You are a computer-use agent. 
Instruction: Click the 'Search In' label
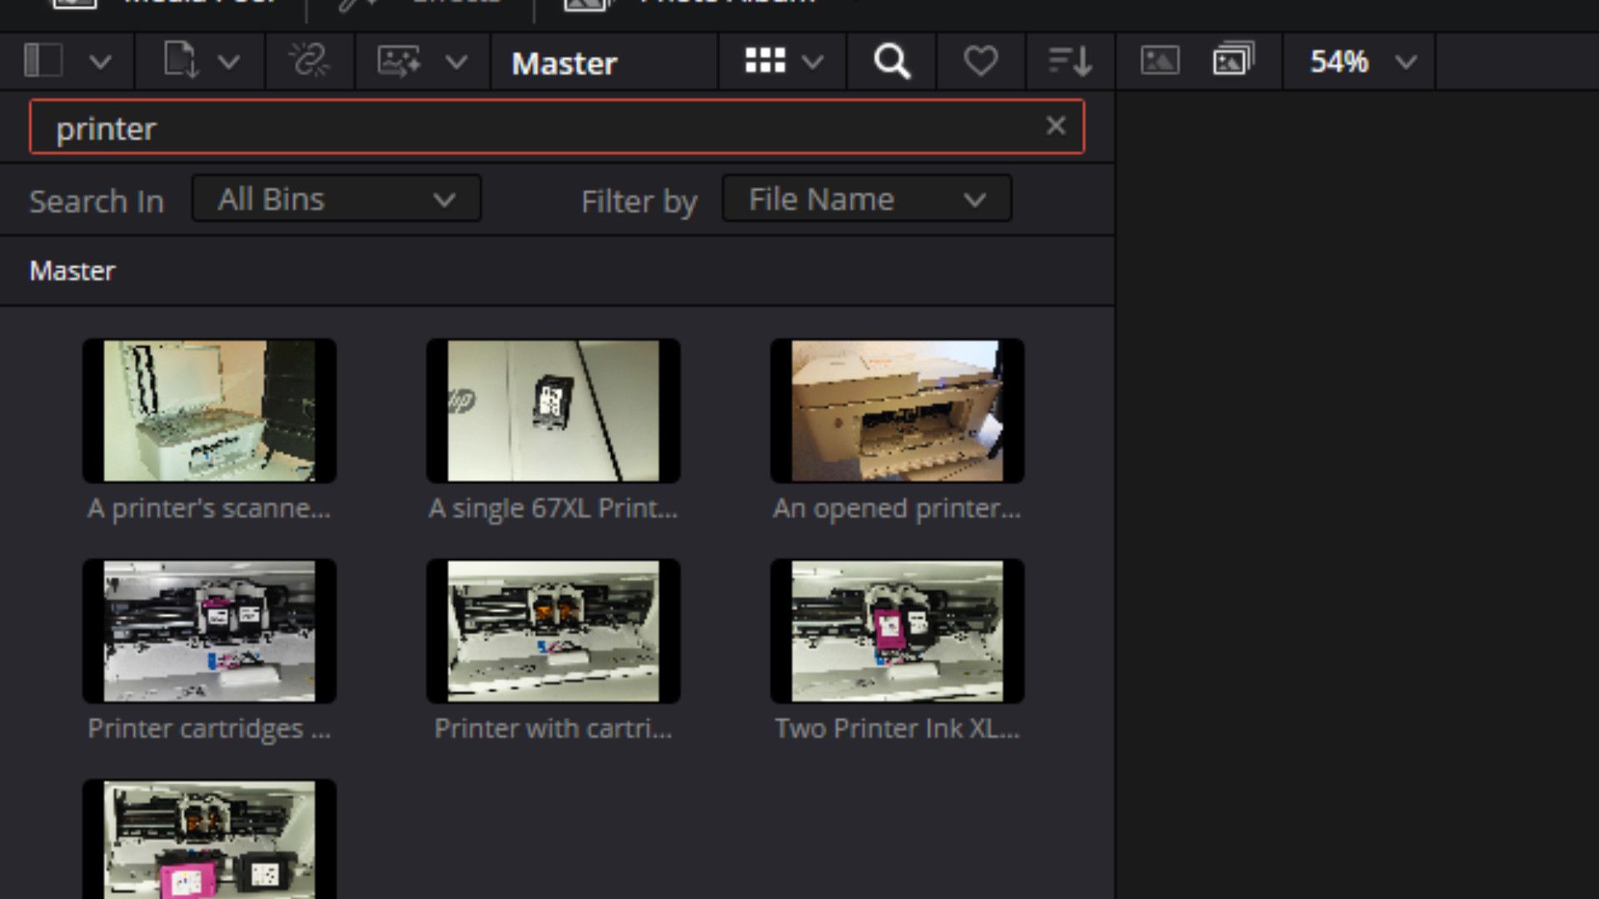click(97, 201)
